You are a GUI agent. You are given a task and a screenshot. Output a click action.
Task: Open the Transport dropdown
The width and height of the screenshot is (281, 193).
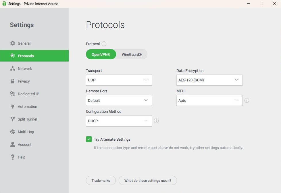[119, 80]
